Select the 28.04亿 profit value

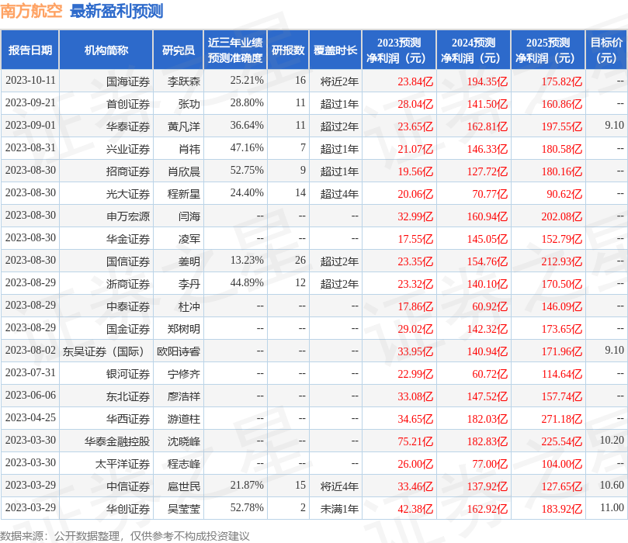pyautogui.click(x=415, y=104)
